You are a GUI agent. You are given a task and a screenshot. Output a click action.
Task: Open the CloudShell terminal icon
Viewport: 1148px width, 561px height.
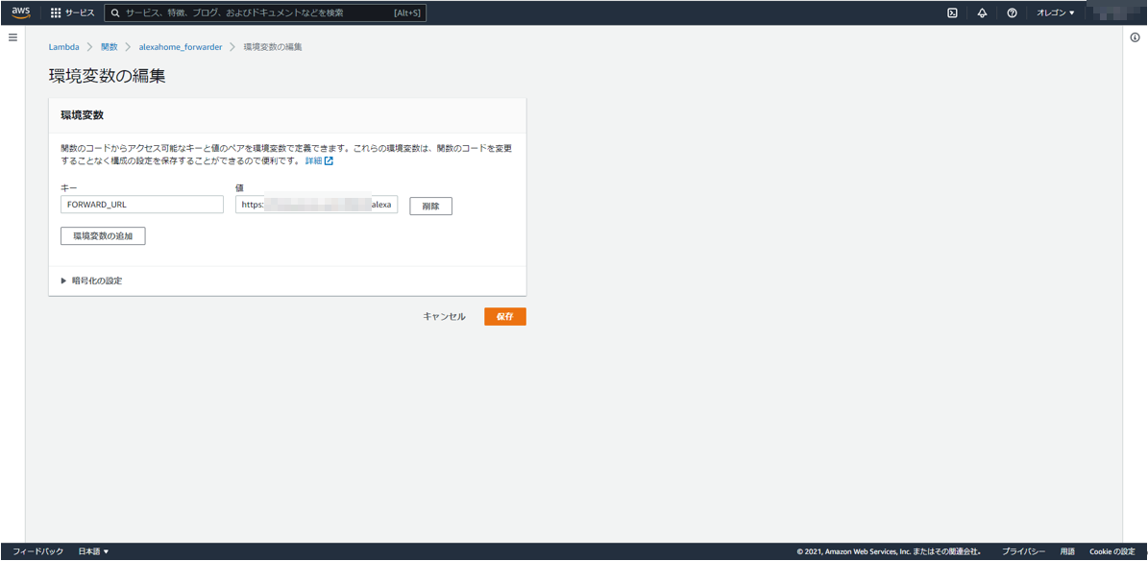click(953, 13)
